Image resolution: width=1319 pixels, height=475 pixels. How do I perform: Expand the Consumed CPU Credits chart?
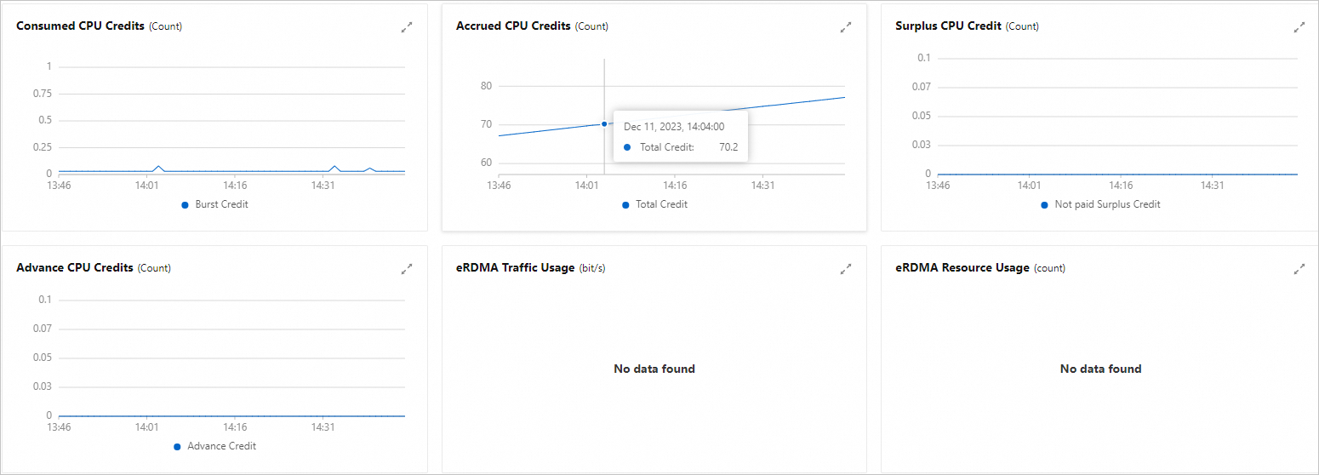click(407, 27)
